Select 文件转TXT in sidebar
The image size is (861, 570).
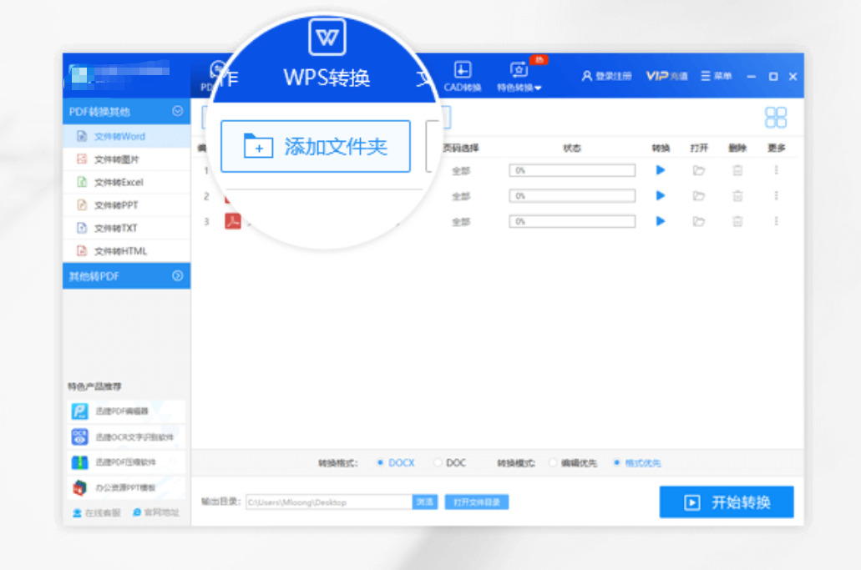[x=126, y=228]
